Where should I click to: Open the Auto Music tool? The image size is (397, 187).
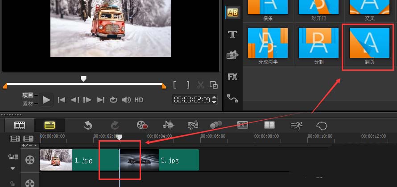193,125
